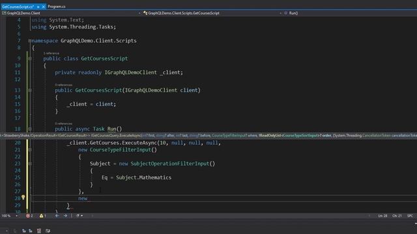This screenshot has width=417, height=234.
Task: Collapse the CourseTypeFilterInput initializer block
Action: 30,150
